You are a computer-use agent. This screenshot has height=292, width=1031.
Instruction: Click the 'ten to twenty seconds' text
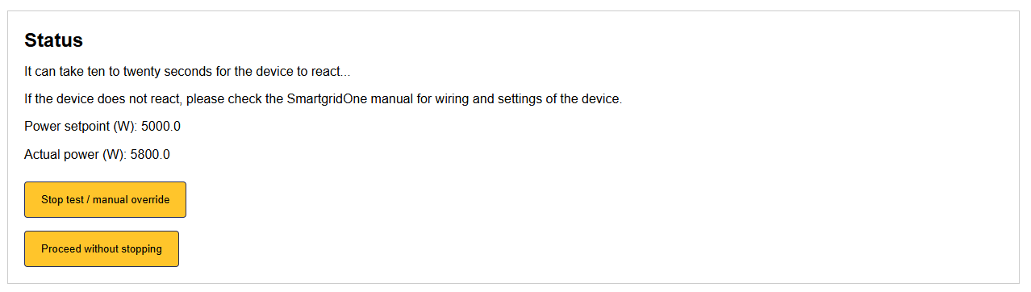[x=148, y=71]
